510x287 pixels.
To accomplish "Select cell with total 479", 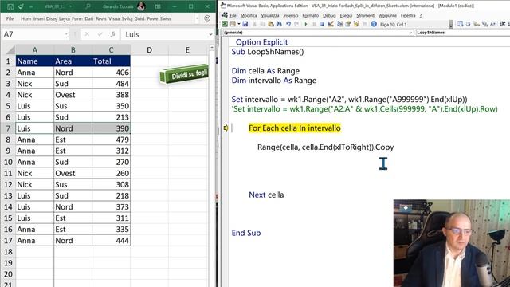I will coord(111,140).
